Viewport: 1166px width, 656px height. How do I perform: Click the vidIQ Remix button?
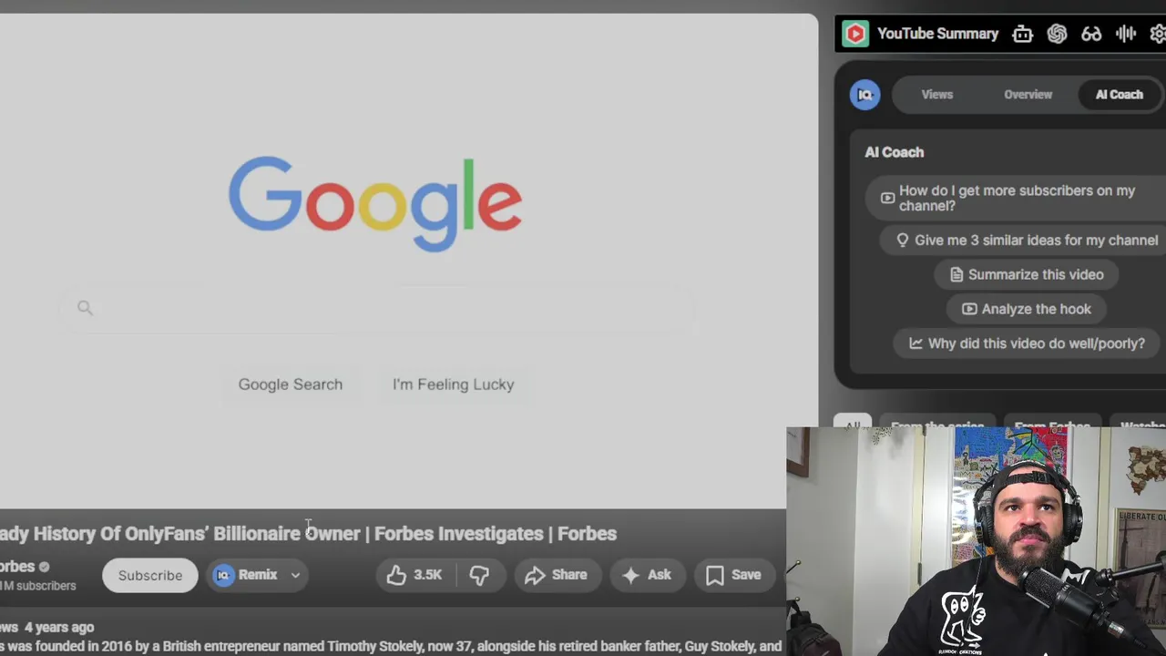246,575
